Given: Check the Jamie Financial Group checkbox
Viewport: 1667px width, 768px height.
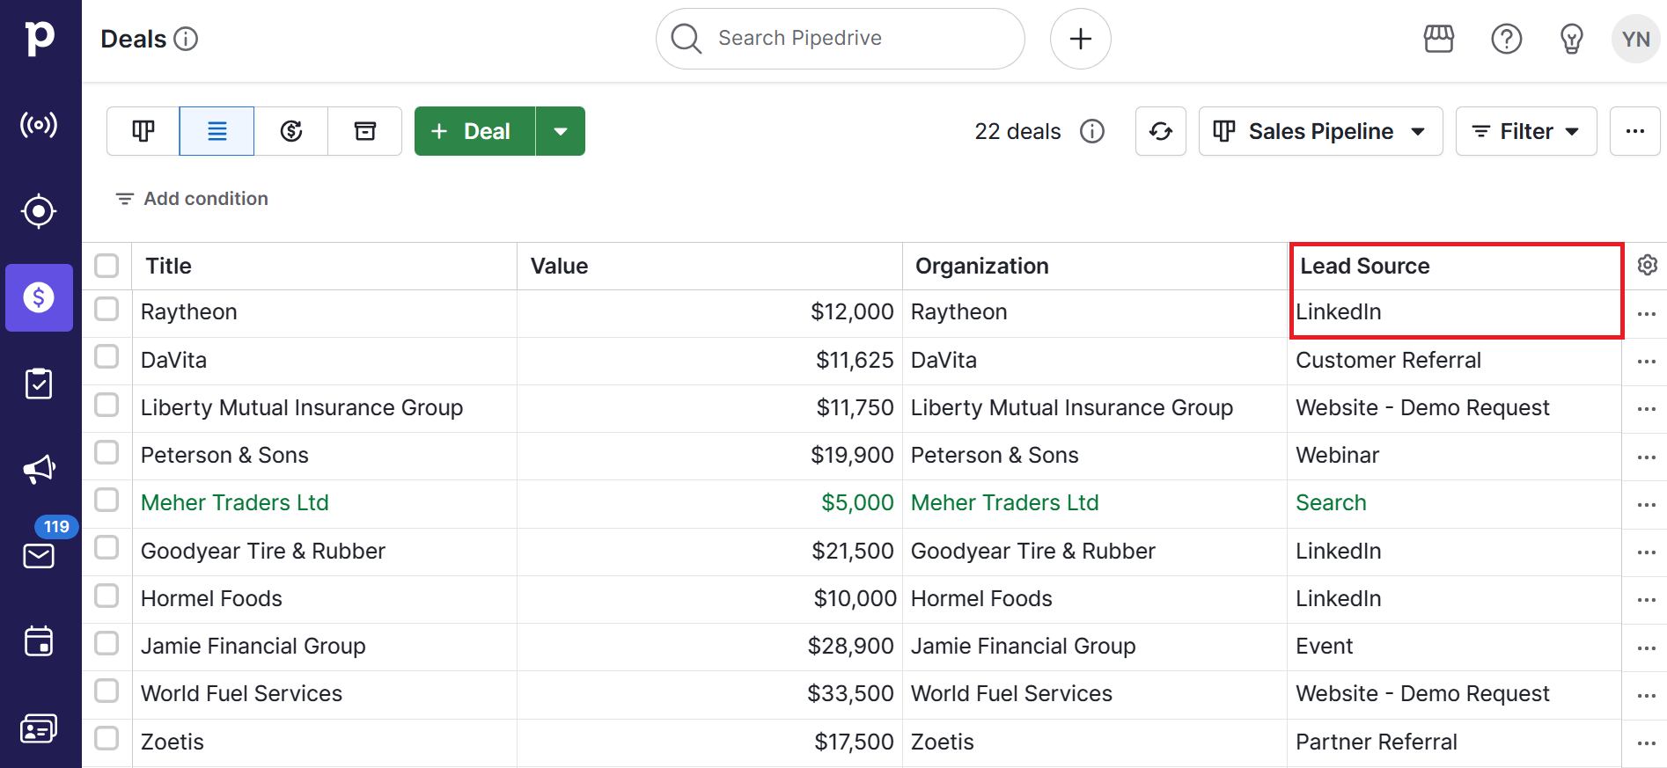Looking at the screenshot, I should [106, 643].
